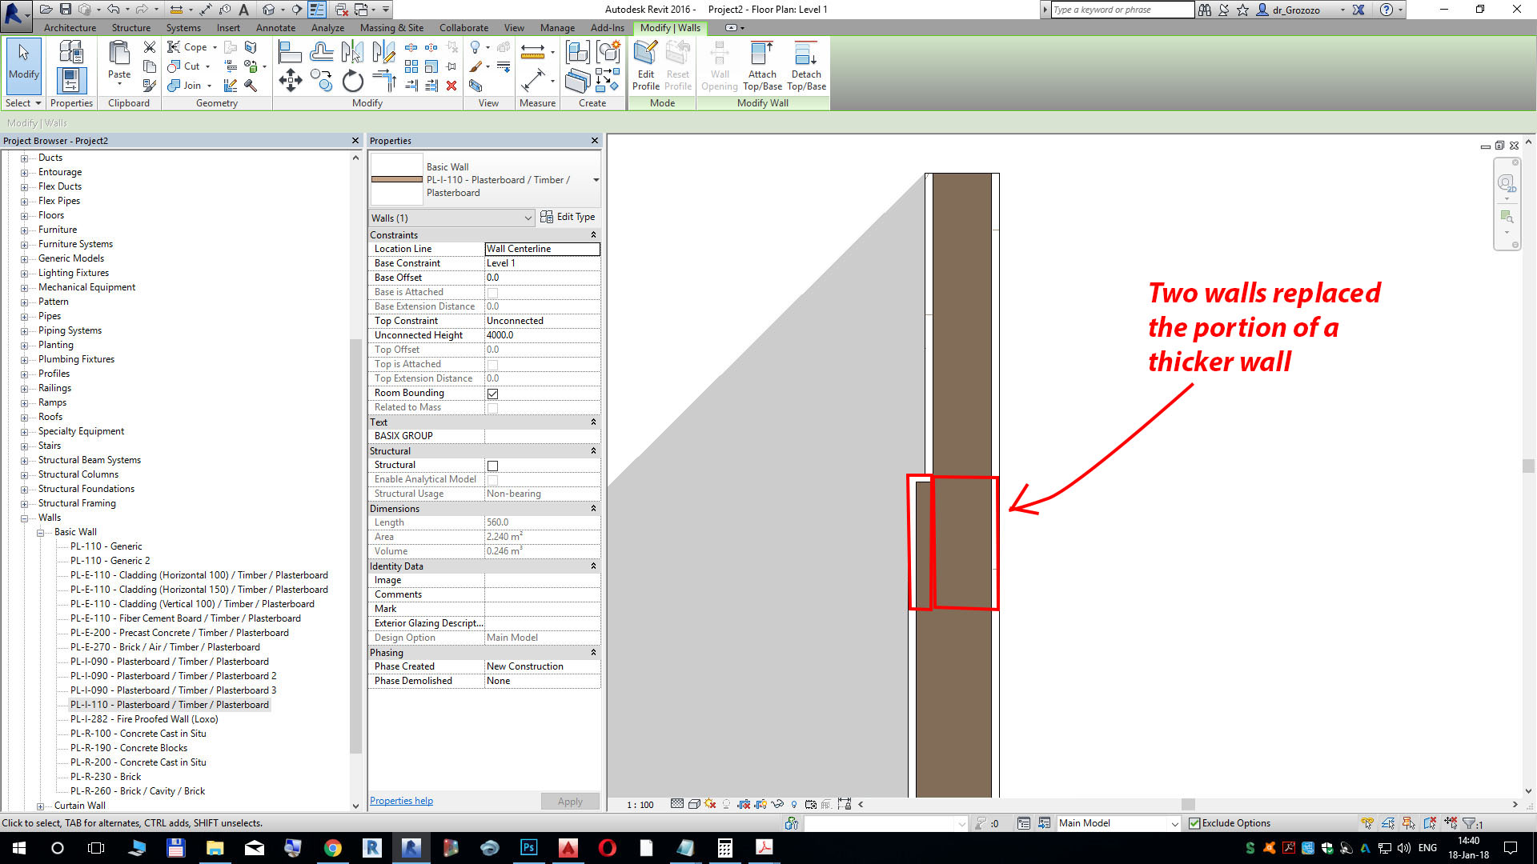This screenshot has width=1537, height=864.
Task: Click the Edit Type button
Action: click(x=568, y=217)
